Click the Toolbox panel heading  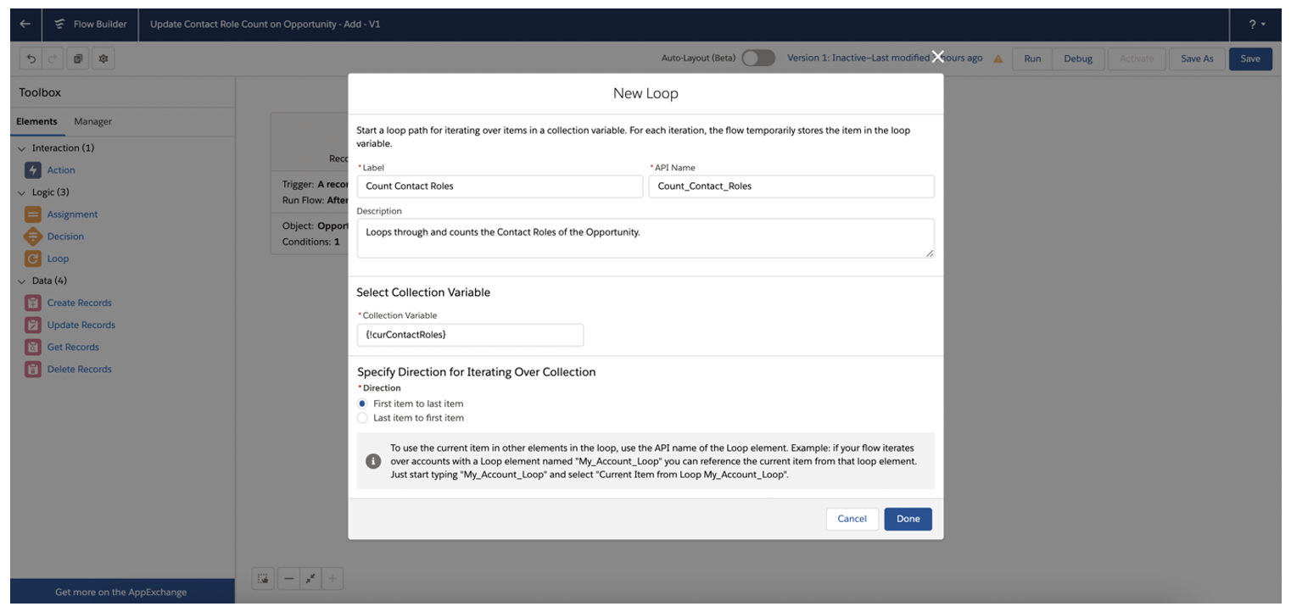pyautogui.click(x=40, y=92)
